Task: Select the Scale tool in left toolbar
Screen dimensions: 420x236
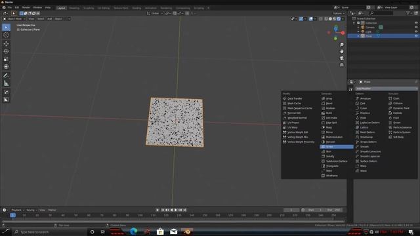Action: tap(6, 59)
